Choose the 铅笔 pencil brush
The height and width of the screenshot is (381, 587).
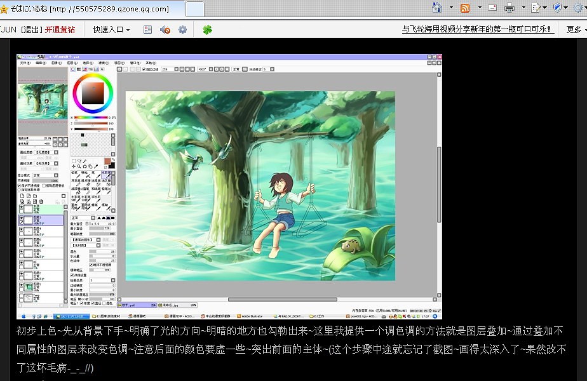click(75, 175)
